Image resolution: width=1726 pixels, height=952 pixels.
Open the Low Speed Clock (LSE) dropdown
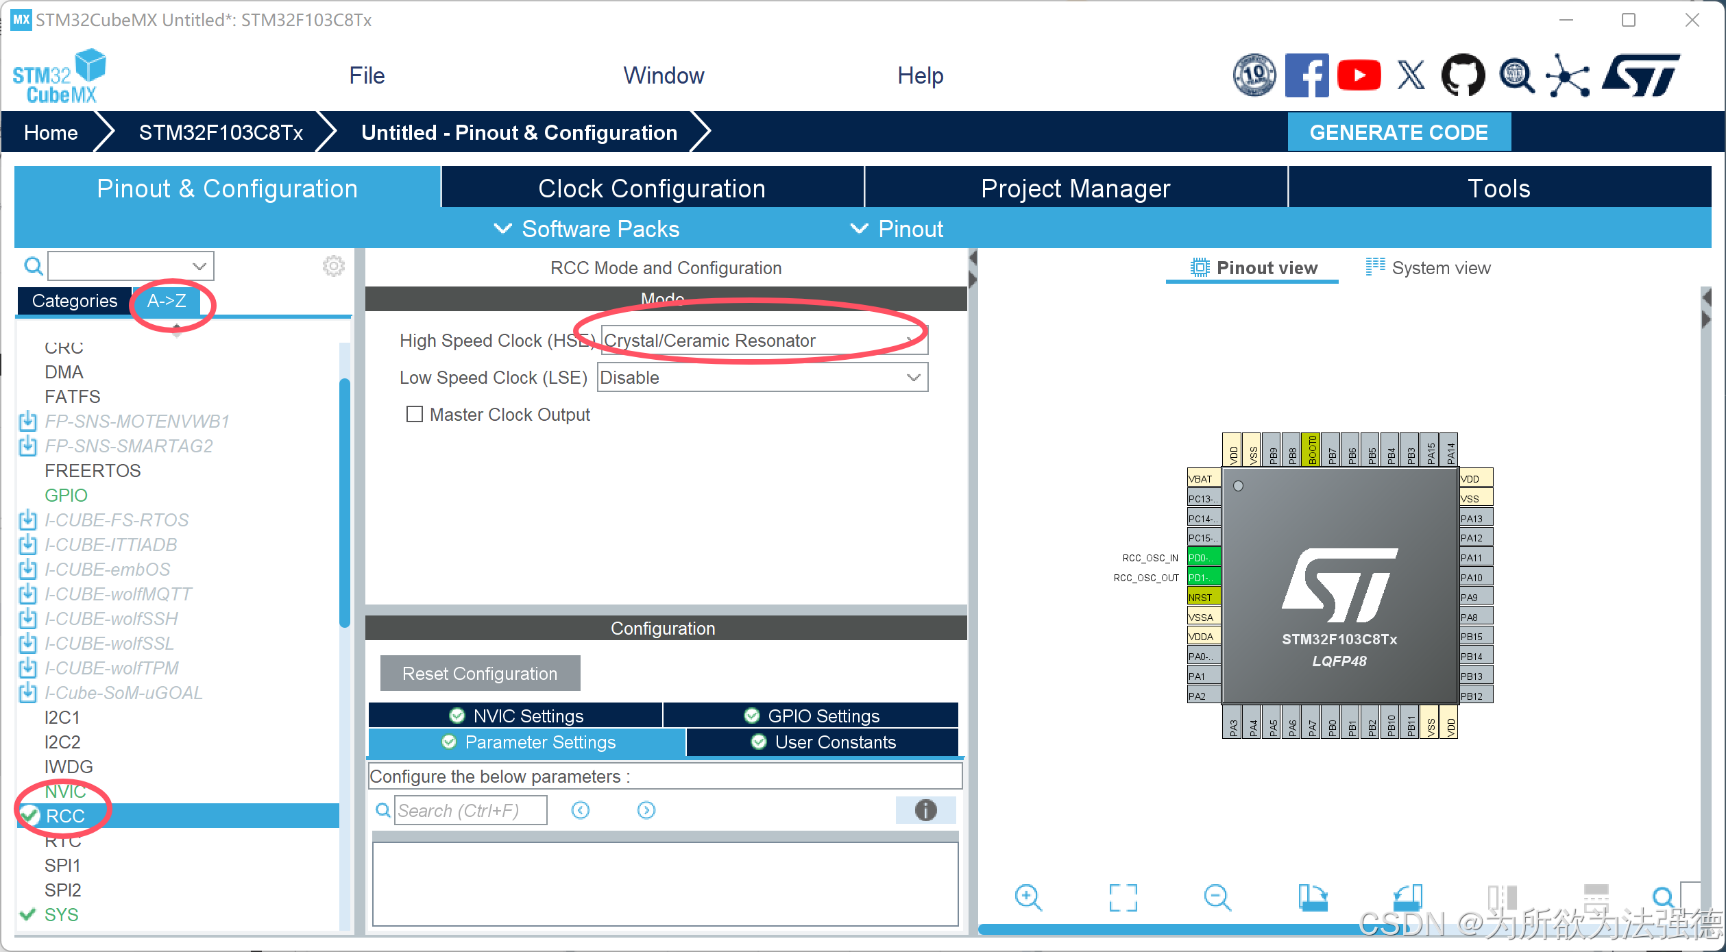762,378
